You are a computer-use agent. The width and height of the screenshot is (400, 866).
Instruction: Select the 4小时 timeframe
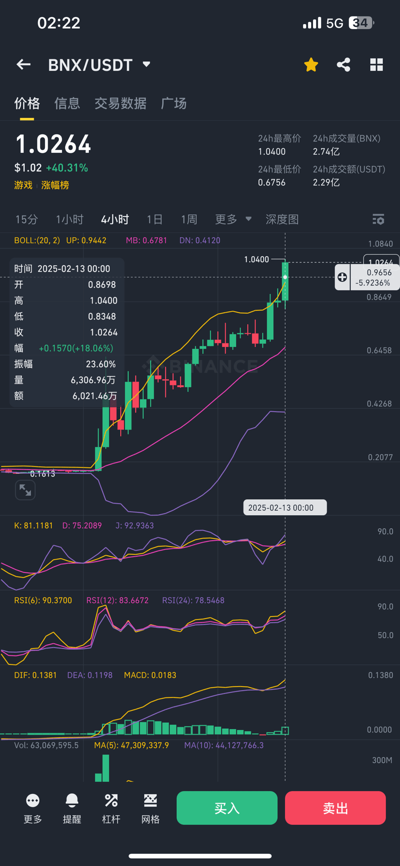[115, 219]
